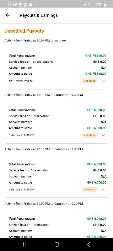Tap the chat notification icon in status bar
The image size is (113, 251).
[25, 5]
